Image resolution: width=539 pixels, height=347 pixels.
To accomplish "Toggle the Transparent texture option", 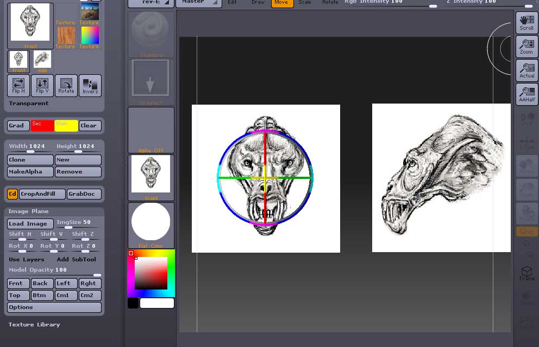I will click(x=29, y=103).
